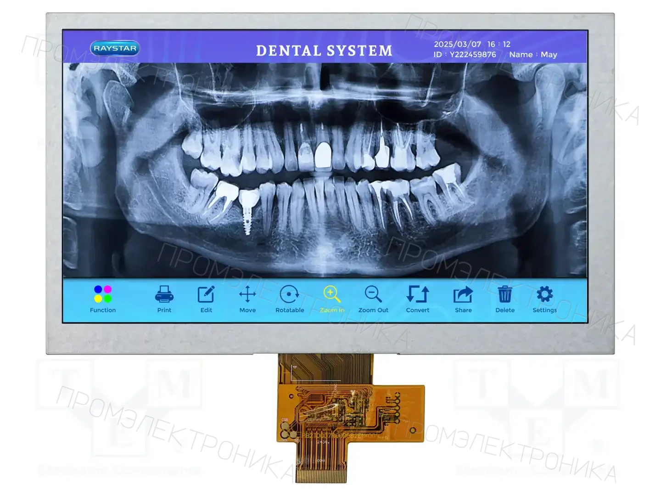
Task: Choose the Rotatable circular icon
Action: [290, 294]
